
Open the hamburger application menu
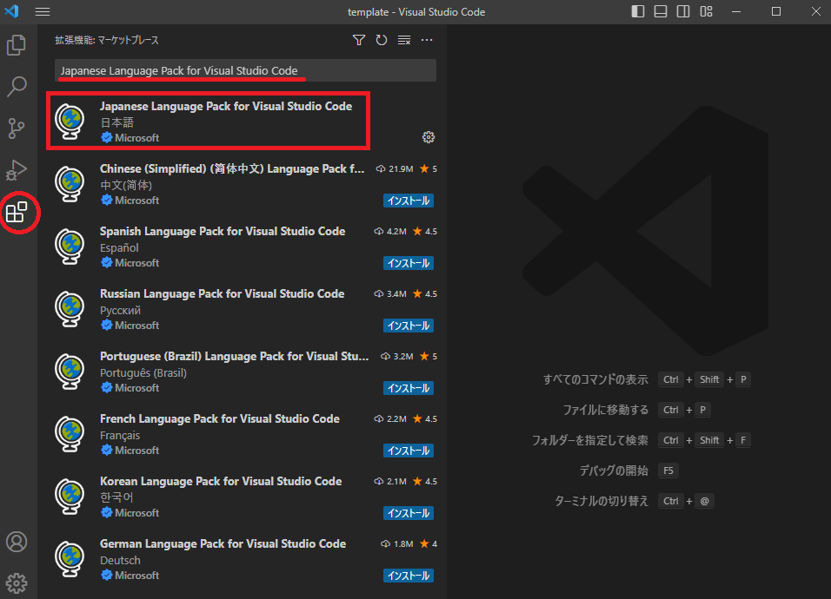coord(43,11)
